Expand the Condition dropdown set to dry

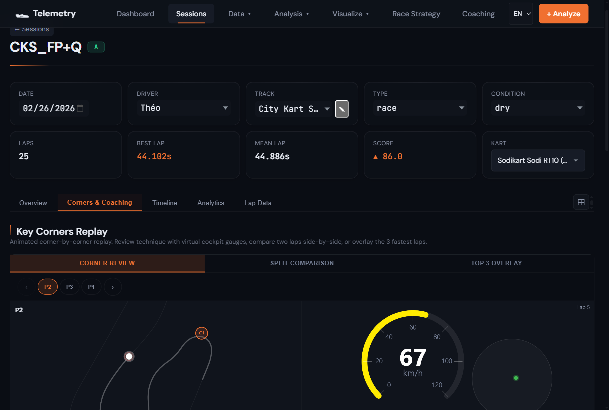538,108
